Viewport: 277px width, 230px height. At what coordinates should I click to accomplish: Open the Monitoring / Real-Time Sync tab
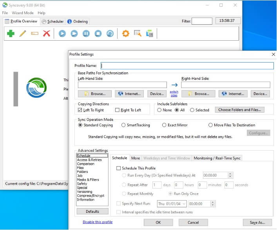click(217, 158)
